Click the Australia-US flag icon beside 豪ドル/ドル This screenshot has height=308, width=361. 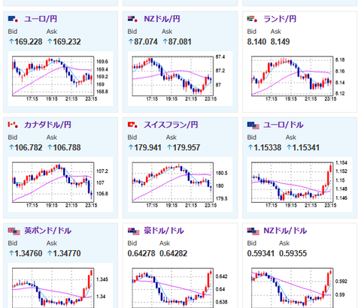click(x=134, y=231)
